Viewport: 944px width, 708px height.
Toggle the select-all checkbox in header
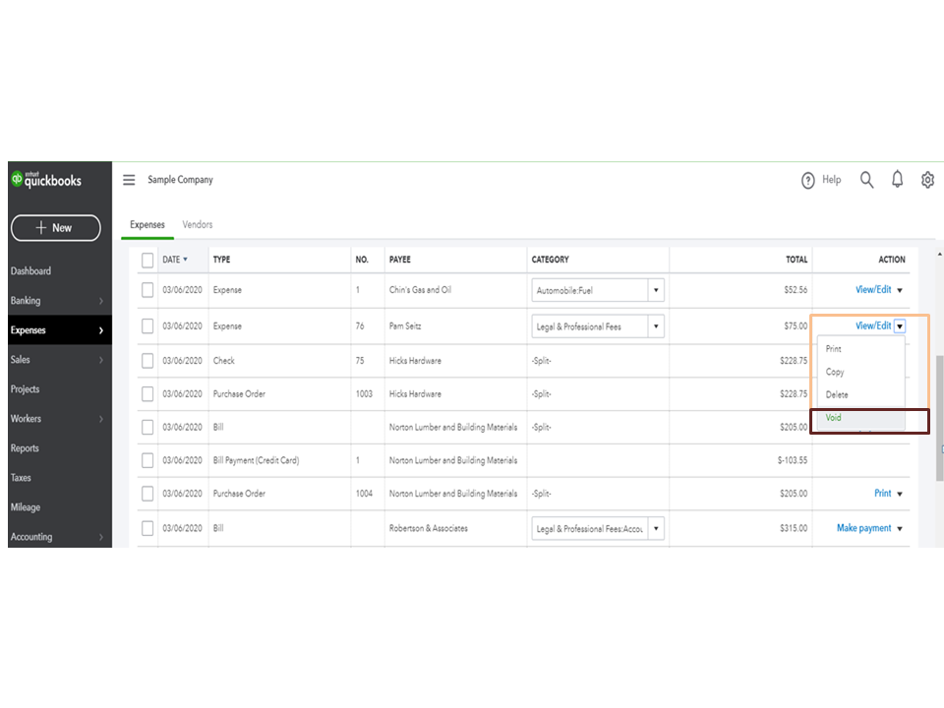pyautogui.click(x=147, y=260)
